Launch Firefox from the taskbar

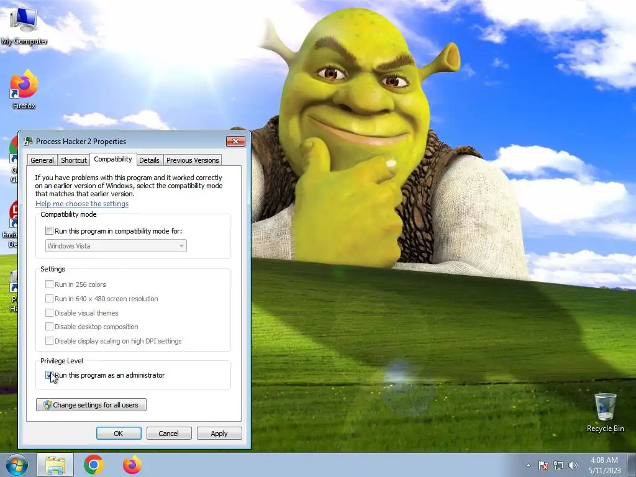click(x=132, y=465)
